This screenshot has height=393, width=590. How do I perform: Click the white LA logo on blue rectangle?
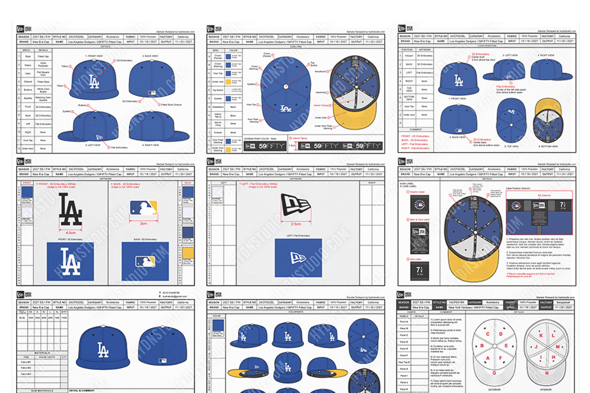tap(70, 261)
